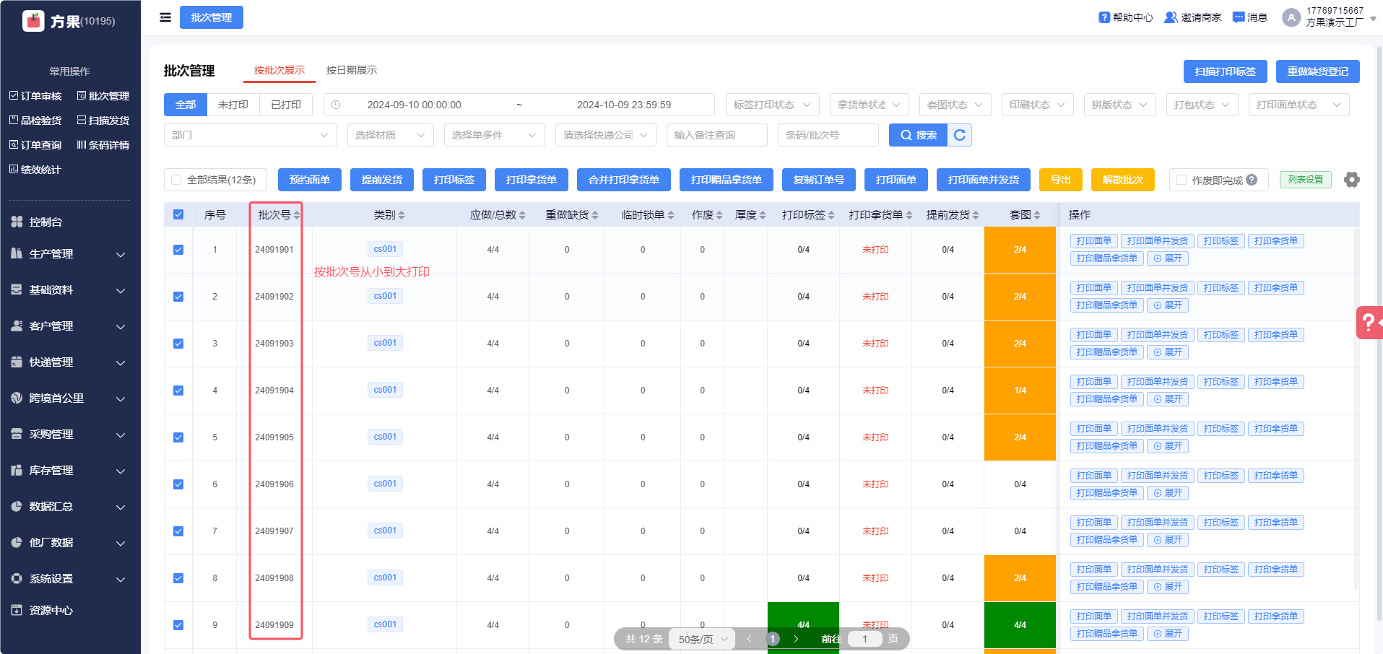Viewport: 1383px width, 654px height.
Task: Open the 帮助中心 help icon
Action: (x=1104, y=17)
